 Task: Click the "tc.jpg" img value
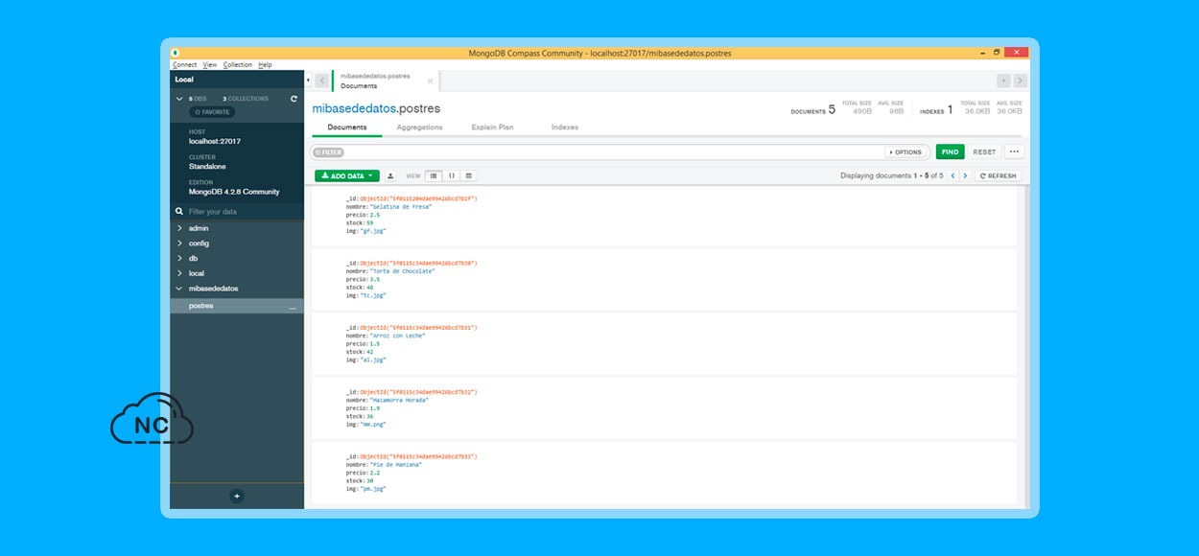(373, 295)
